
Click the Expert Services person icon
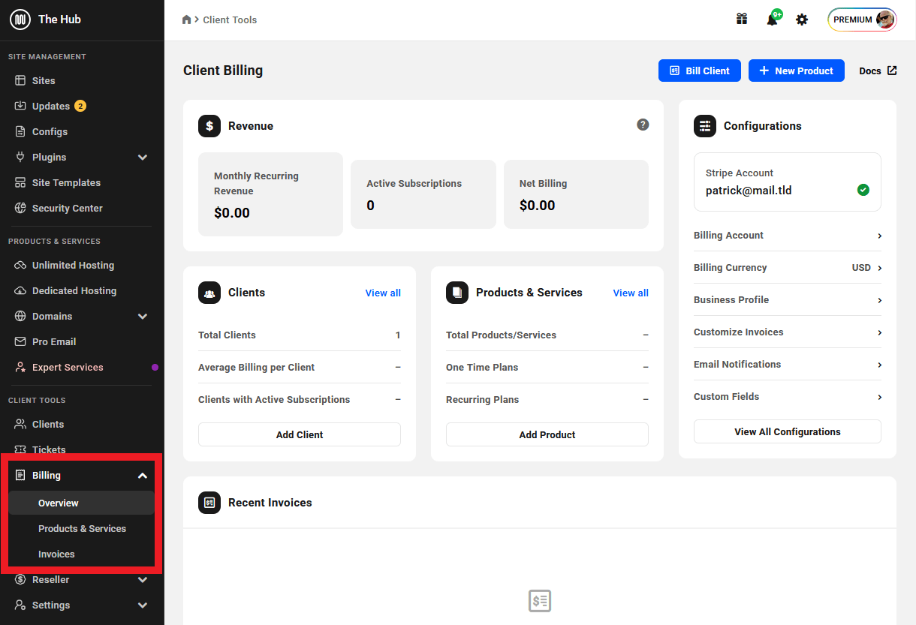pyautogui.click(x=20, y=367)
